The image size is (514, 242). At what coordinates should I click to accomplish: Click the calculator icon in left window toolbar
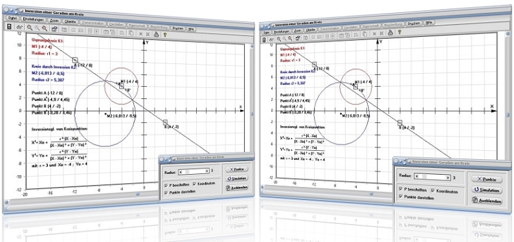[9, 27]
